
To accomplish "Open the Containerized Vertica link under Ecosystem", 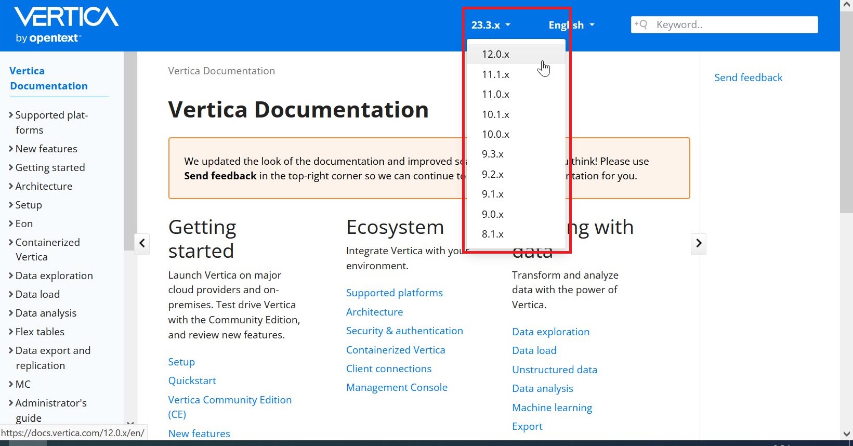I will 396,350.
